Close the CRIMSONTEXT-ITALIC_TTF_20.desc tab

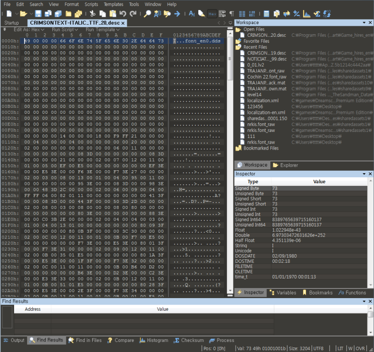pyautogui.click(x=123, y=23)
